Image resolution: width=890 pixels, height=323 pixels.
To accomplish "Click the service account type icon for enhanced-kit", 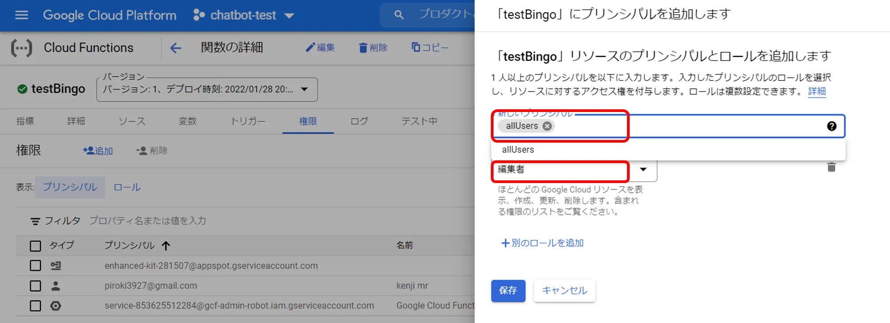I will 56,266.
